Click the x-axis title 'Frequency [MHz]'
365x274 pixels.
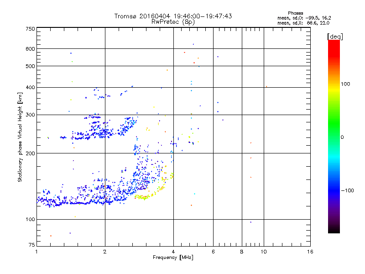173,257
